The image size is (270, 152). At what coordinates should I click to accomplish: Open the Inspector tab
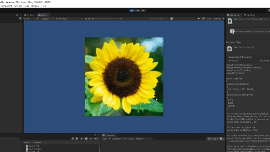[233, 15]
